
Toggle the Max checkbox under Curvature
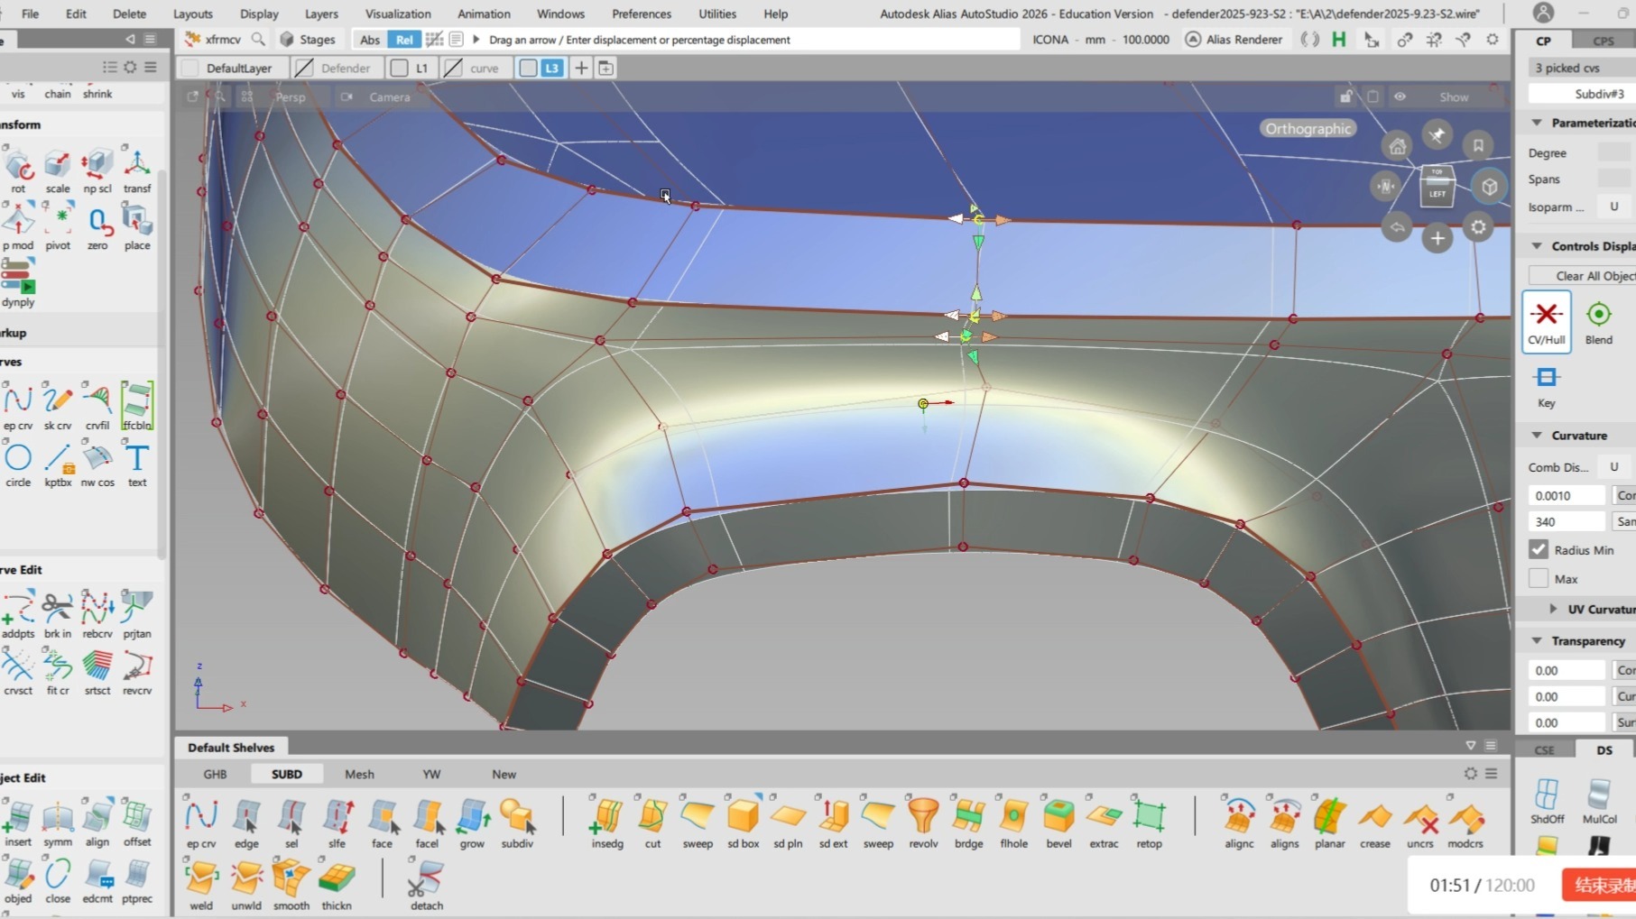(x=1539, y=578)
